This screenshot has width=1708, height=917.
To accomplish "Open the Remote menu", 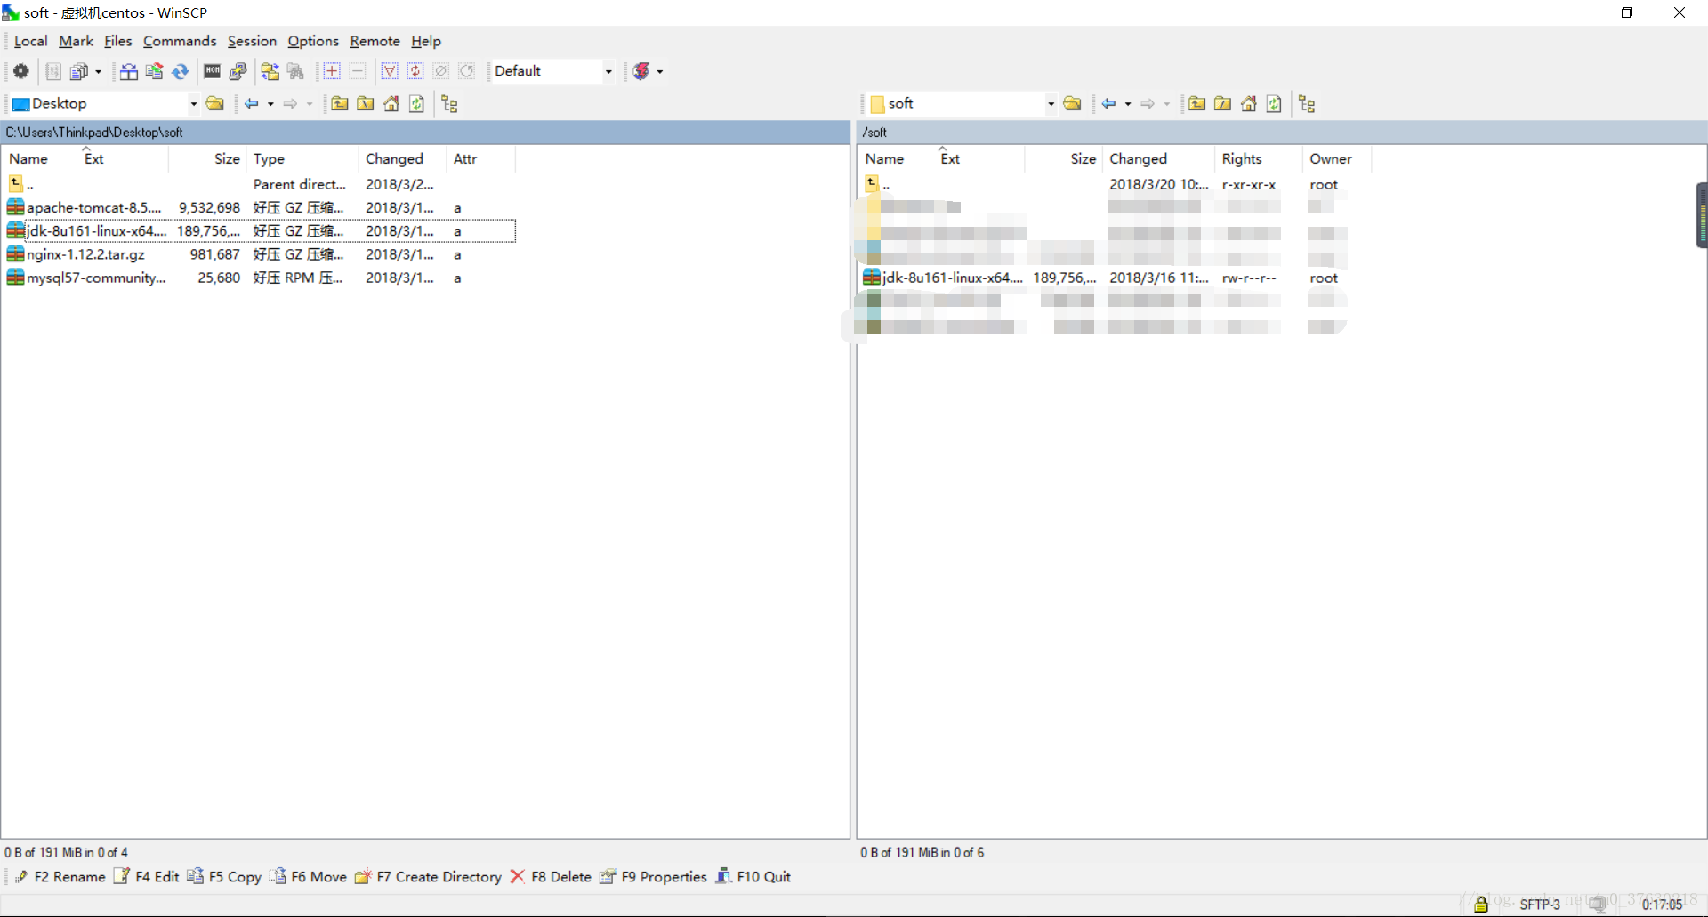I will pos(375,41).
